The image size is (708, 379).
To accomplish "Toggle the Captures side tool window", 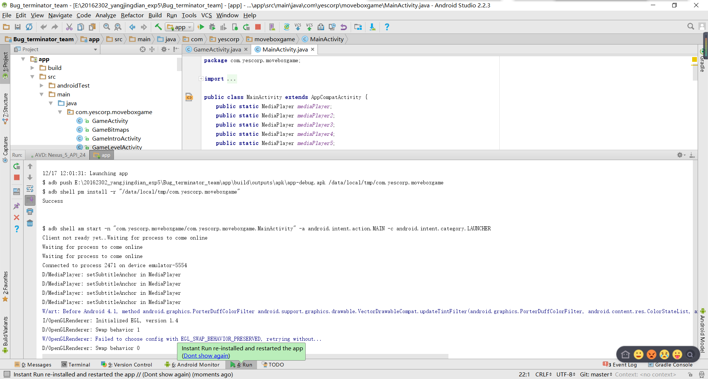I will click(5, 149).
